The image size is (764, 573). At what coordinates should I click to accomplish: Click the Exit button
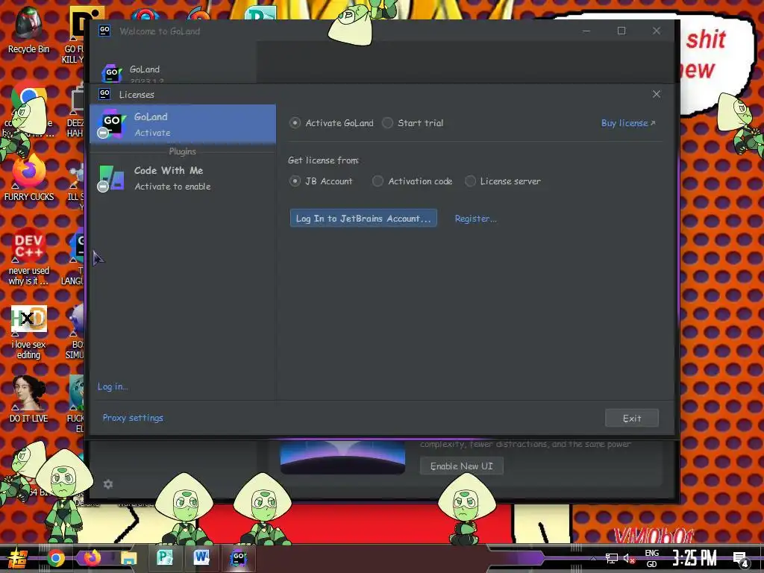(x=631, y=418)
